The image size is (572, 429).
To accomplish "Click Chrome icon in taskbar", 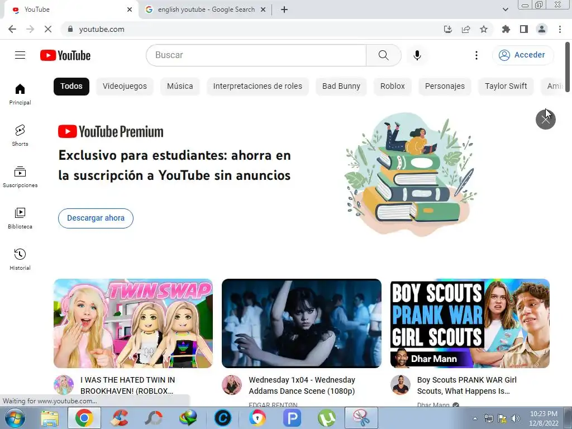I will [84, 418].
